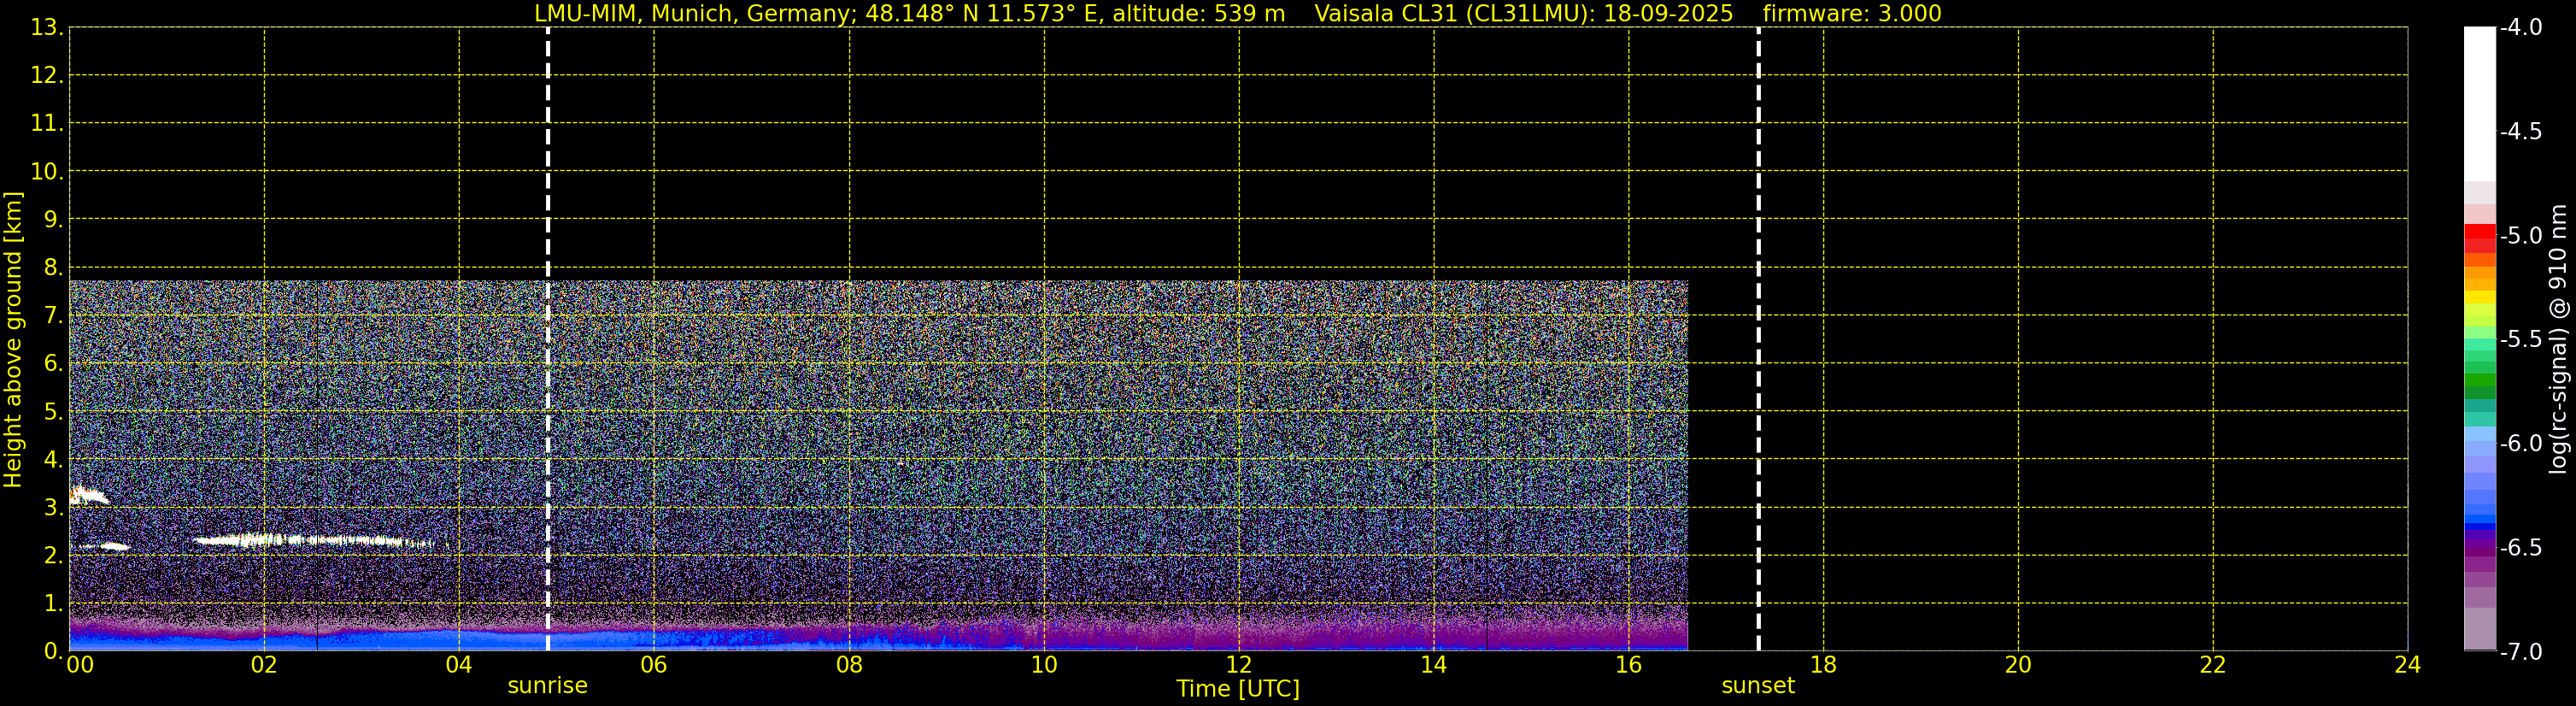Click the 'log(rc-signal) @ 910 nm' colorbar title
The width and height of the screenshot is (2576, 706).
(x=2558, y=339)
